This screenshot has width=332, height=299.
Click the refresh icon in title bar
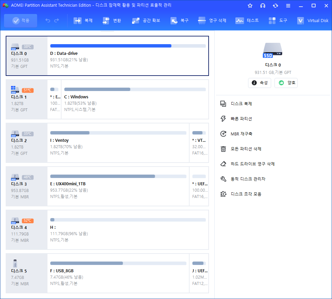click(x=275, y=6)
